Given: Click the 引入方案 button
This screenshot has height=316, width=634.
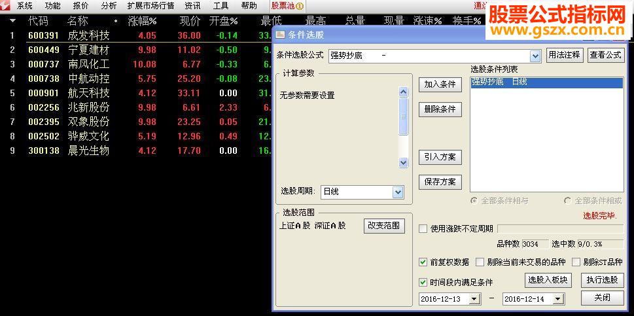Looking at the screenshot, I should click(x=440, y=157).
